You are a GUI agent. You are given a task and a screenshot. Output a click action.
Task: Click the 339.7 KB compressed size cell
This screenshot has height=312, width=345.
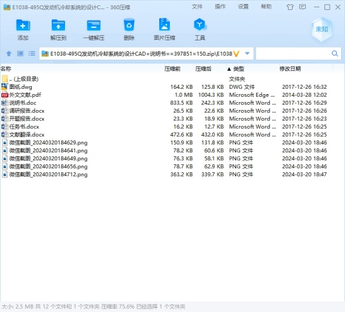coord(212,174)
